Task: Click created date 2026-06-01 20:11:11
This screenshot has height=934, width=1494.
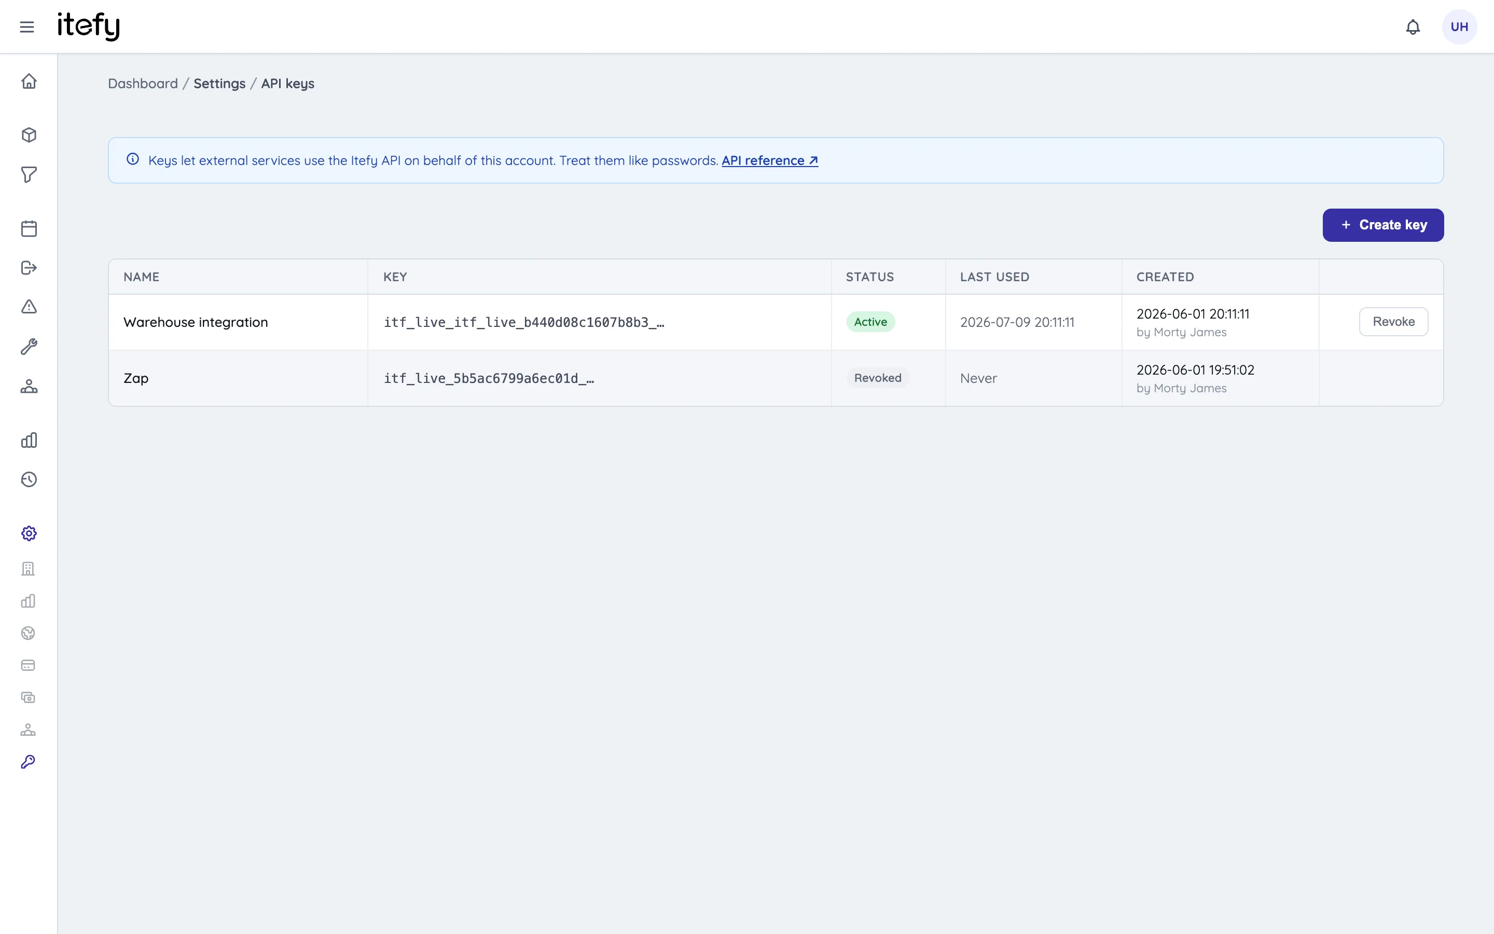Action: (1193, 314)
